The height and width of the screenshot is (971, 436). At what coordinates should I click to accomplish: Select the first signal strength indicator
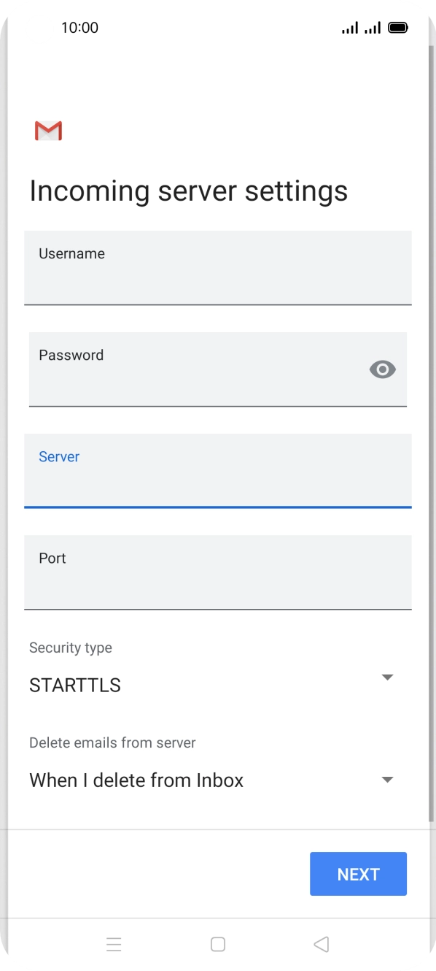pos(349,27)
